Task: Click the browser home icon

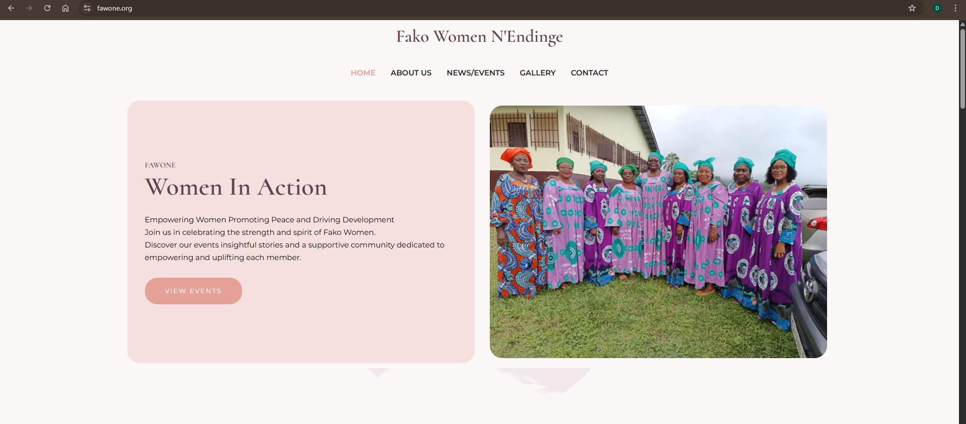Action: pyautogui.click(x=65, y=8)
